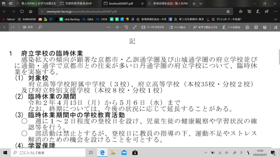The image size is (280, 157).
Task: Click the taskbar search box
Action: (x=48, y=153)
